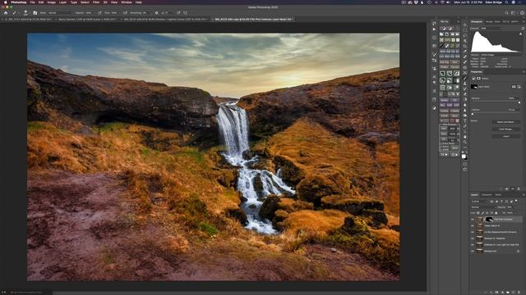Select the Hand tool
Screen dimensions: 526x295
465,137
